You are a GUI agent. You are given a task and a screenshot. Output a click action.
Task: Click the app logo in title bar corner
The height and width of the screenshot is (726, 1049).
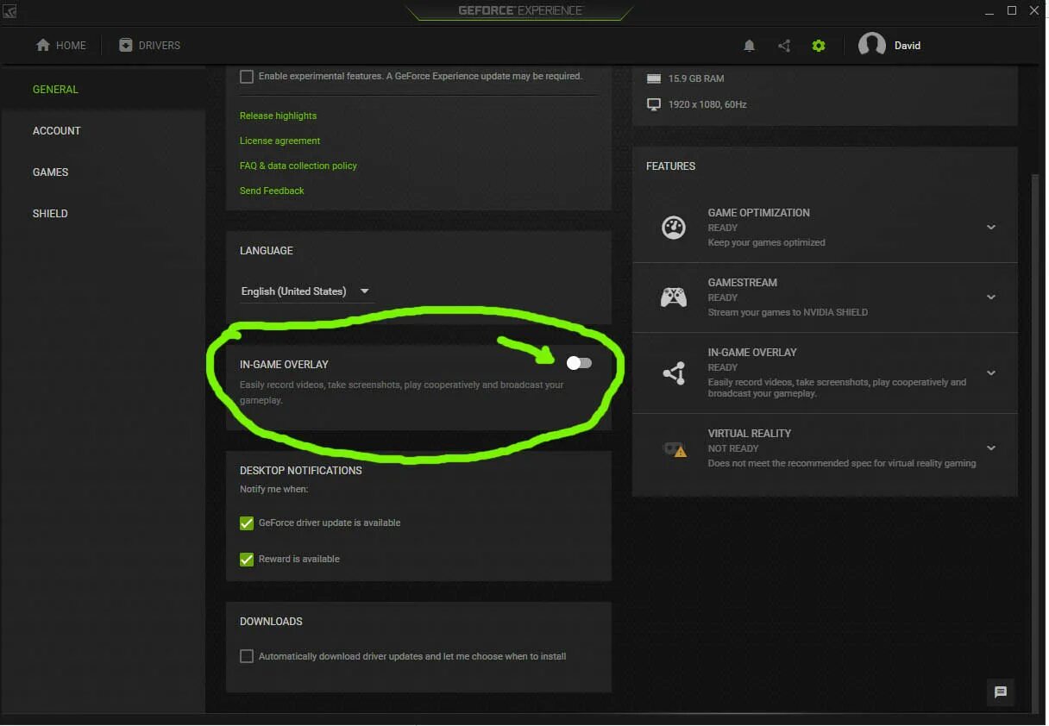pyautogui.click(x=9, y=11)
